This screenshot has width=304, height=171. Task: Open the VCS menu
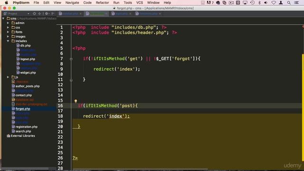(x=140, y=3)
